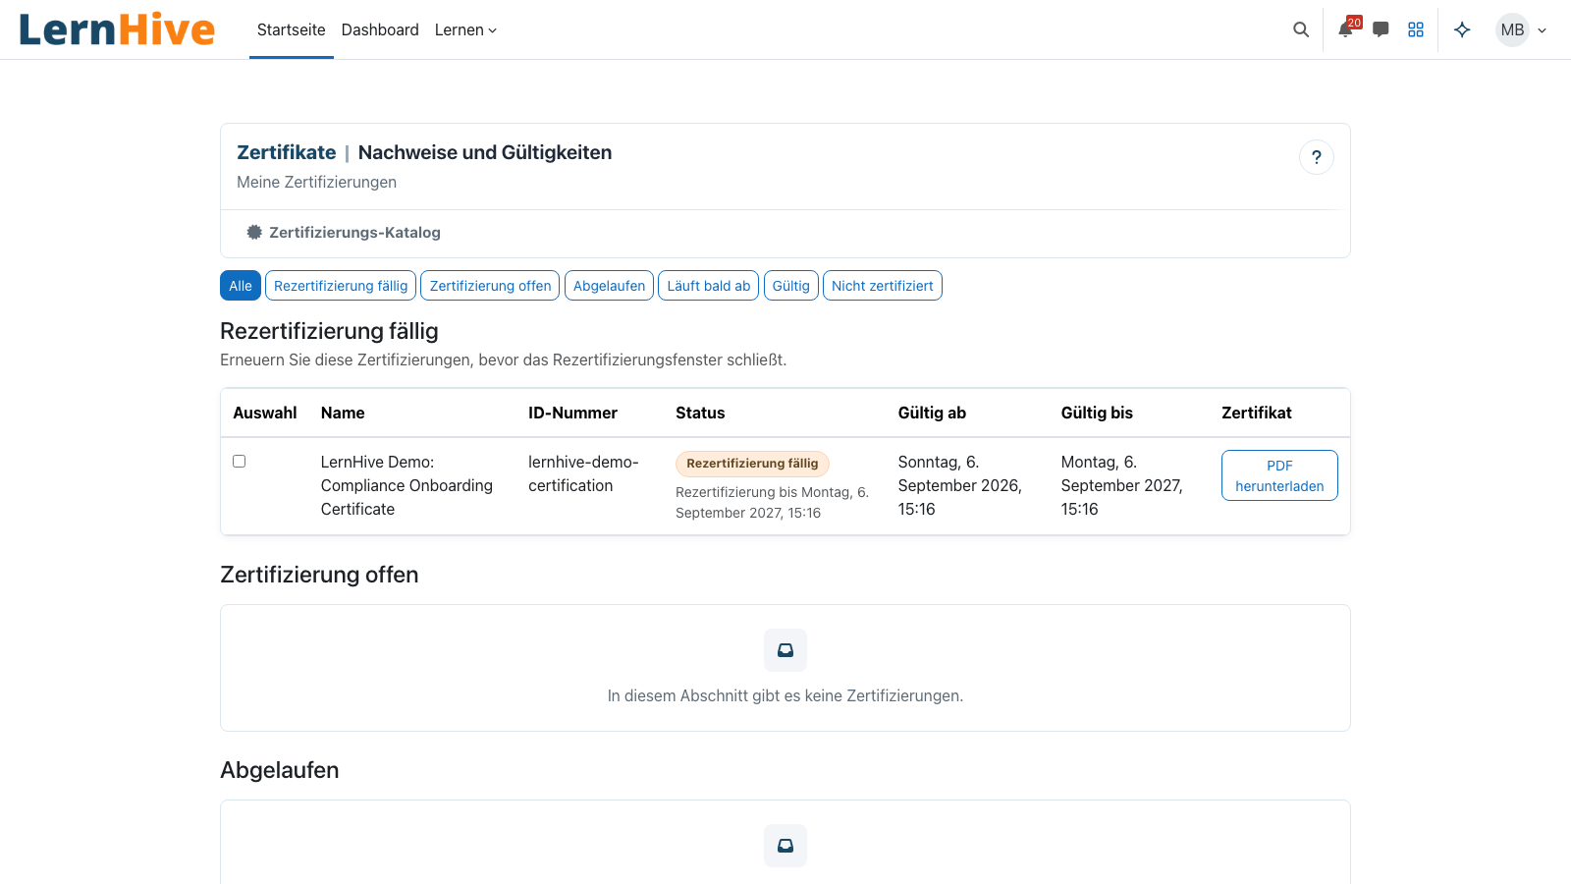1571x884 pixels.
Task: Filter by Läuft bald ab
Action: [x=708, y=286]
